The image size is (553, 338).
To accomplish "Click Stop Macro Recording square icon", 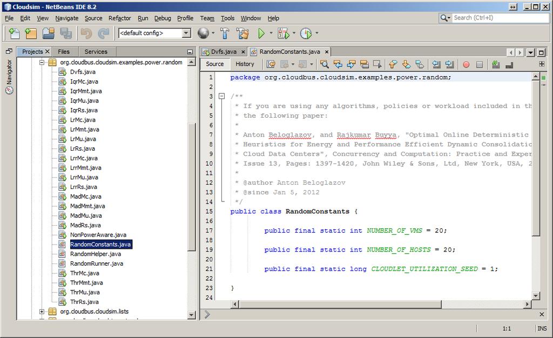I will coord(480,64).
